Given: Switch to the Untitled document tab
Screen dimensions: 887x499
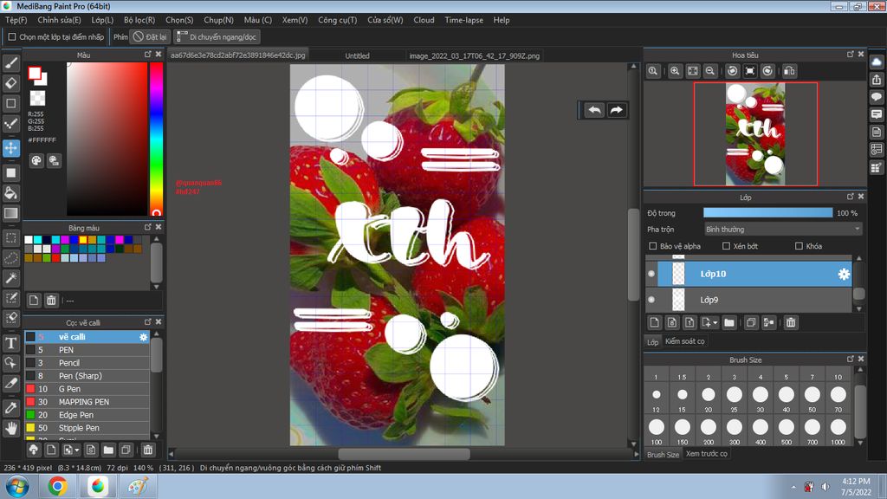Looking at the screenshot, I should click(357, 55).
